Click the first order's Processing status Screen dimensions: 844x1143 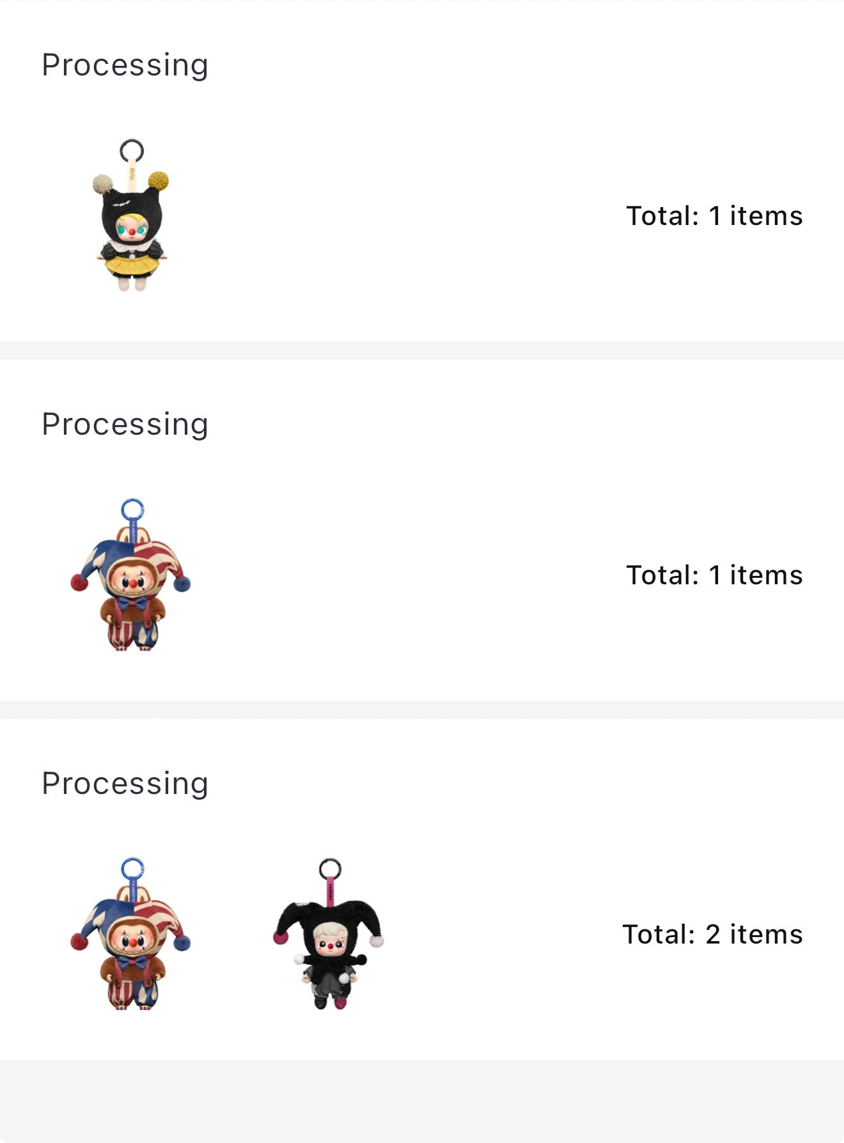pyautogui.click(x=125, y=65)
